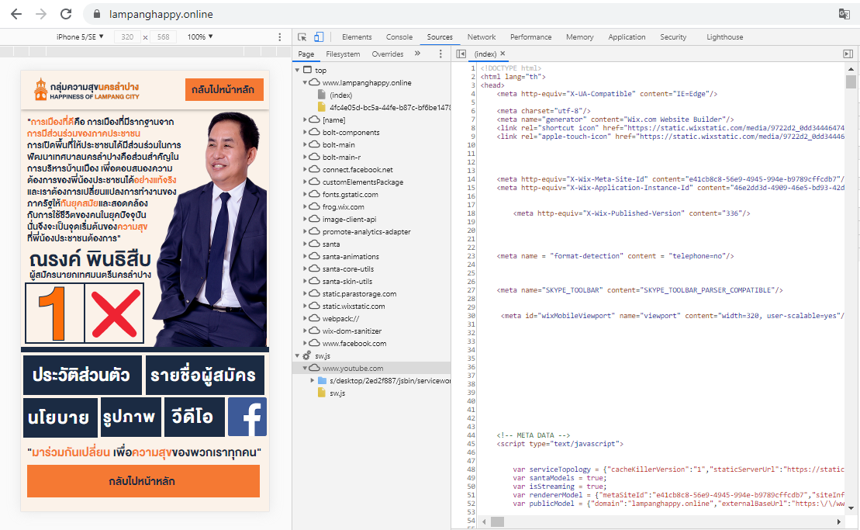Toggle the device toolbar icon

(318, 37)
